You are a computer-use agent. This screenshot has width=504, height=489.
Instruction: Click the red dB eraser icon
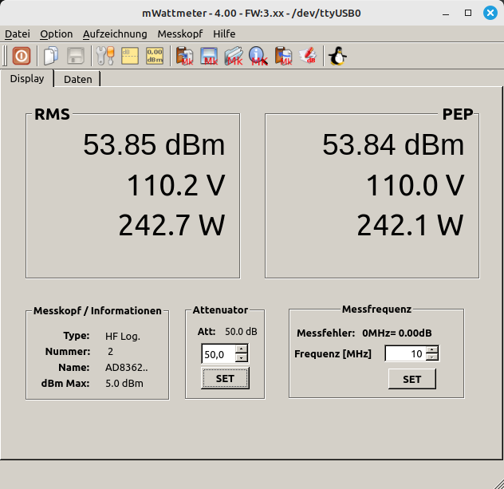coord(307,56)
